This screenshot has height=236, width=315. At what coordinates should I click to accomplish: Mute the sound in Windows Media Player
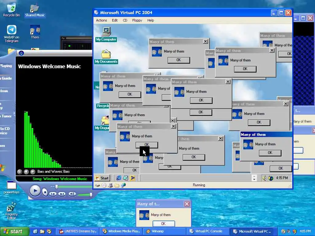[72, 194]
